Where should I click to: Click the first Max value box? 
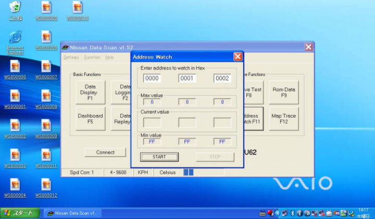click(152, 102)
